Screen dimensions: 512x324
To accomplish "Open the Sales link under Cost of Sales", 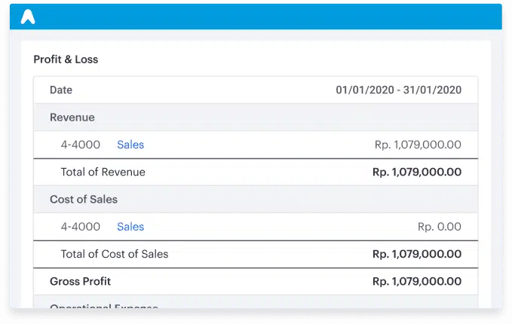I will [x=130, y=227].
